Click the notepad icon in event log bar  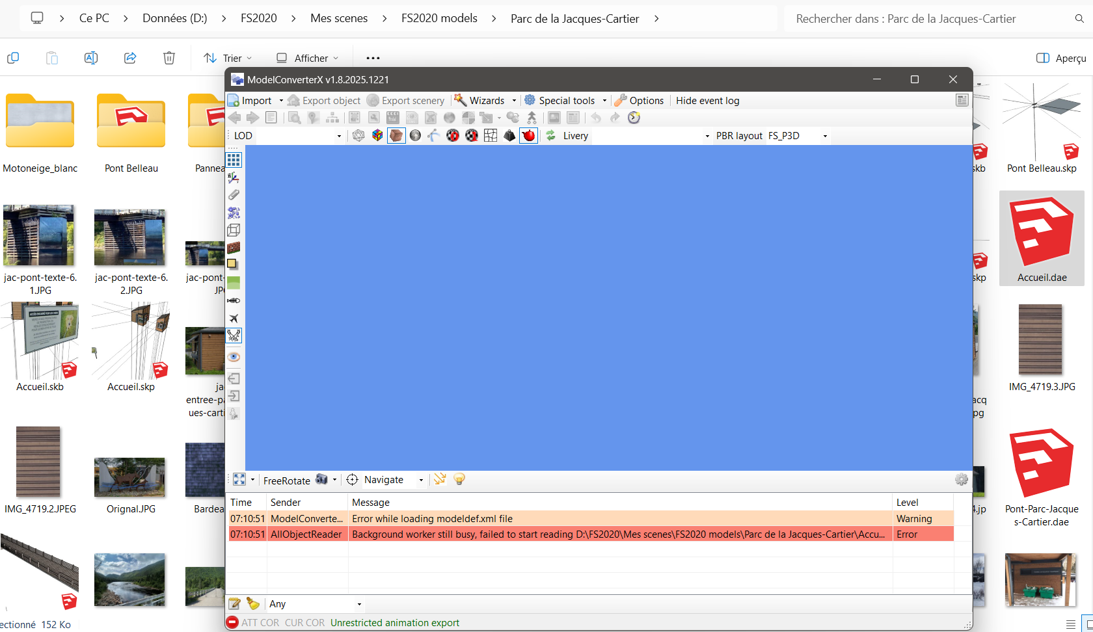point(234,604)
